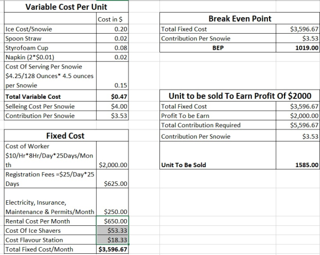Select the 'Profit To be Earn' cell
Viewport: 320px width, 255px height.
[x=218, y=116]
